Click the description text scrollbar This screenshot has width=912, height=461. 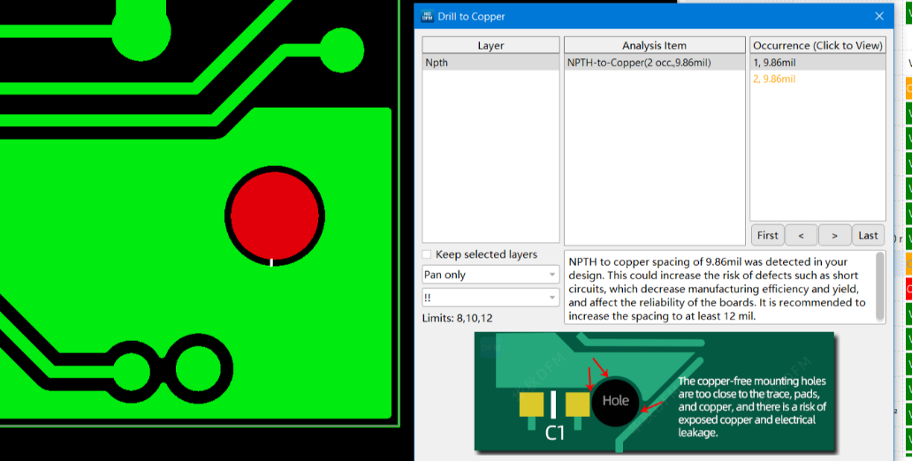coord(880,286)
